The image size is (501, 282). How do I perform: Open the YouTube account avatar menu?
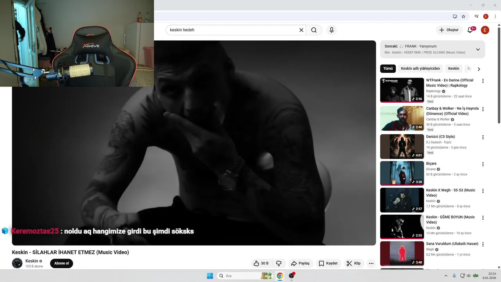tap(485, 30)
